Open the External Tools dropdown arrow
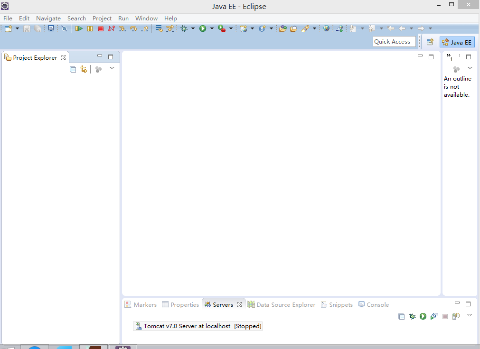480x349 pixels. (231, 28)
